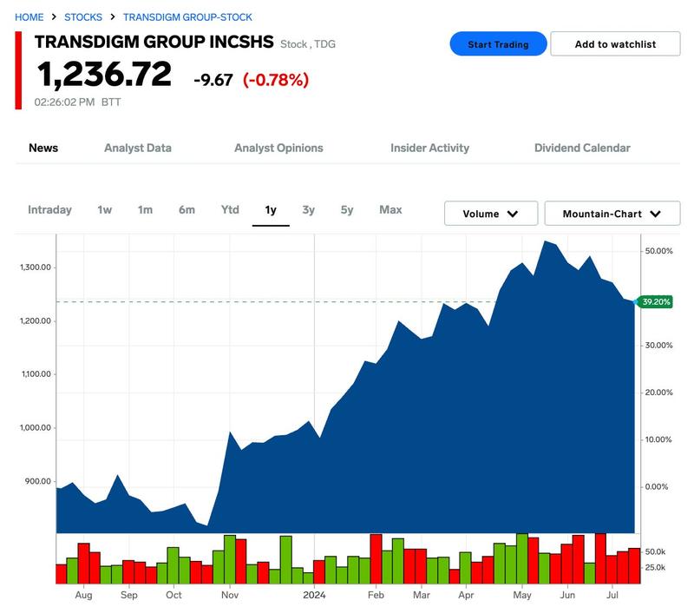Click the green 39.20% price marker
Image resolution: width=694 pixels, height=607 pixels.
[x=657, y=301]
